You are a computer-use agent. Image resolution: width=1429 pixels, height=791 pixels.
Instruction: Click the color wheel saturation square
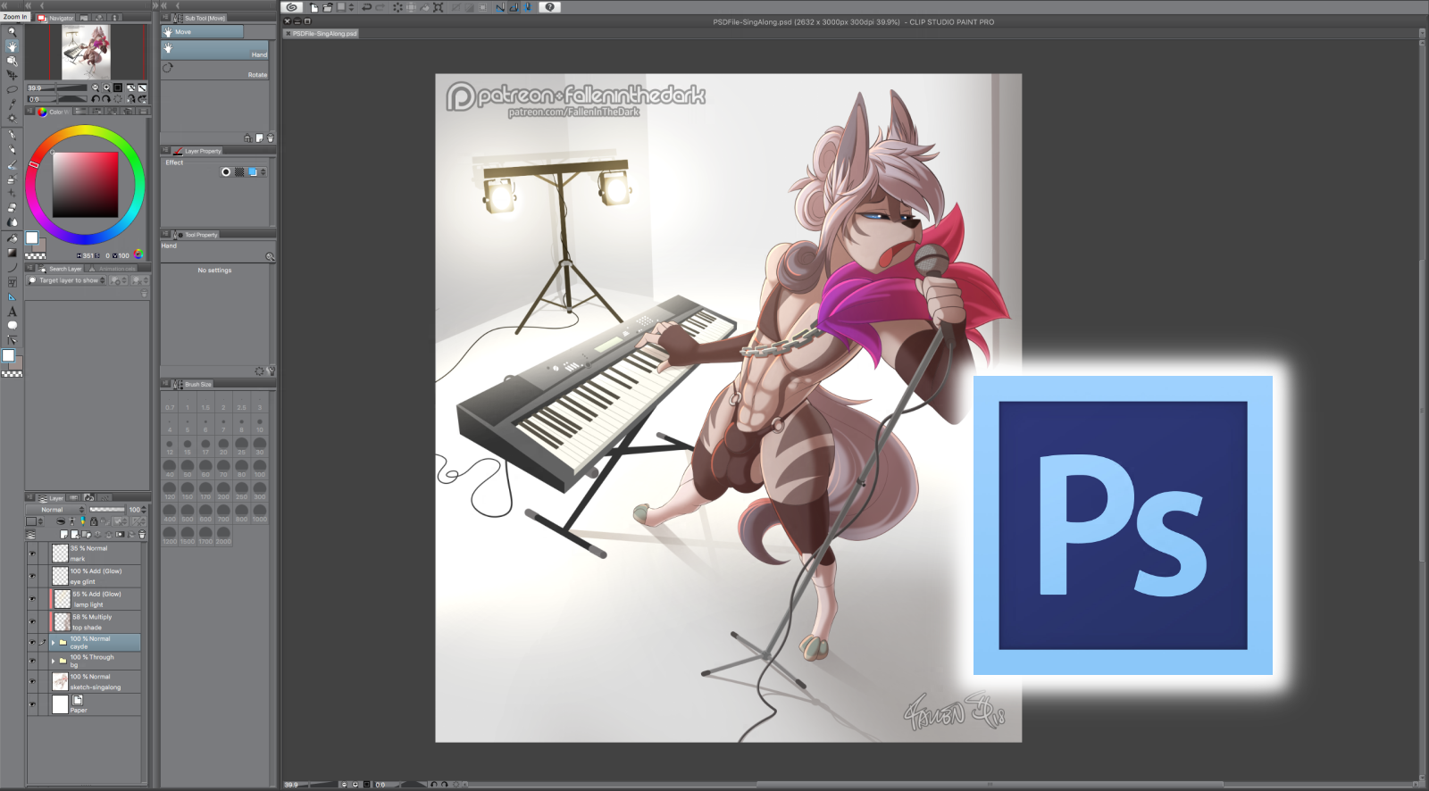(x=85, y=185)
